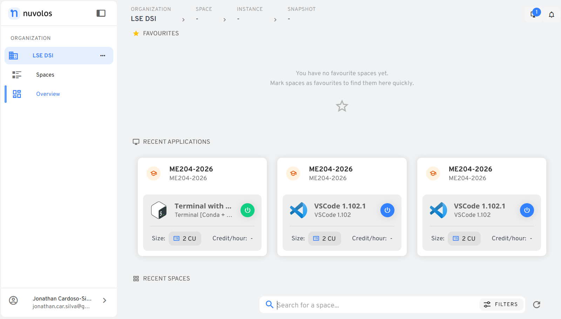Open the LSE DSI three-dots menu

coord(103,56)
